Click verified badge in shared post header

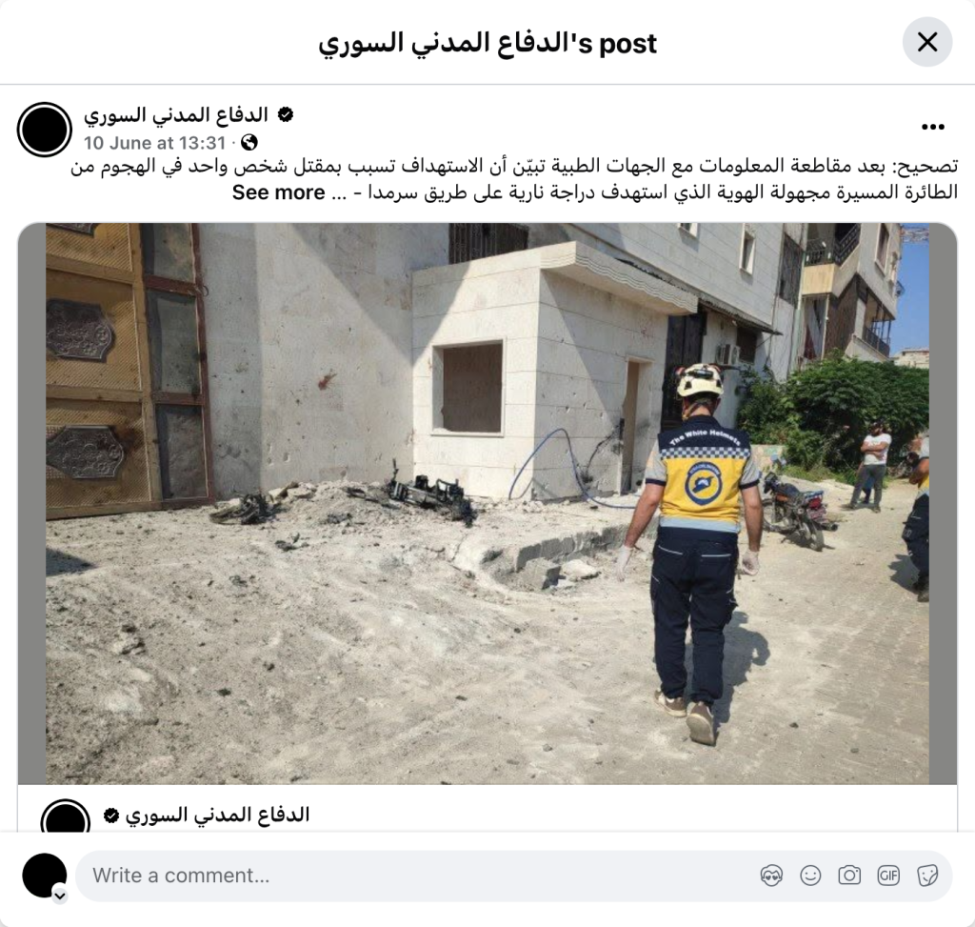(111, 815)
